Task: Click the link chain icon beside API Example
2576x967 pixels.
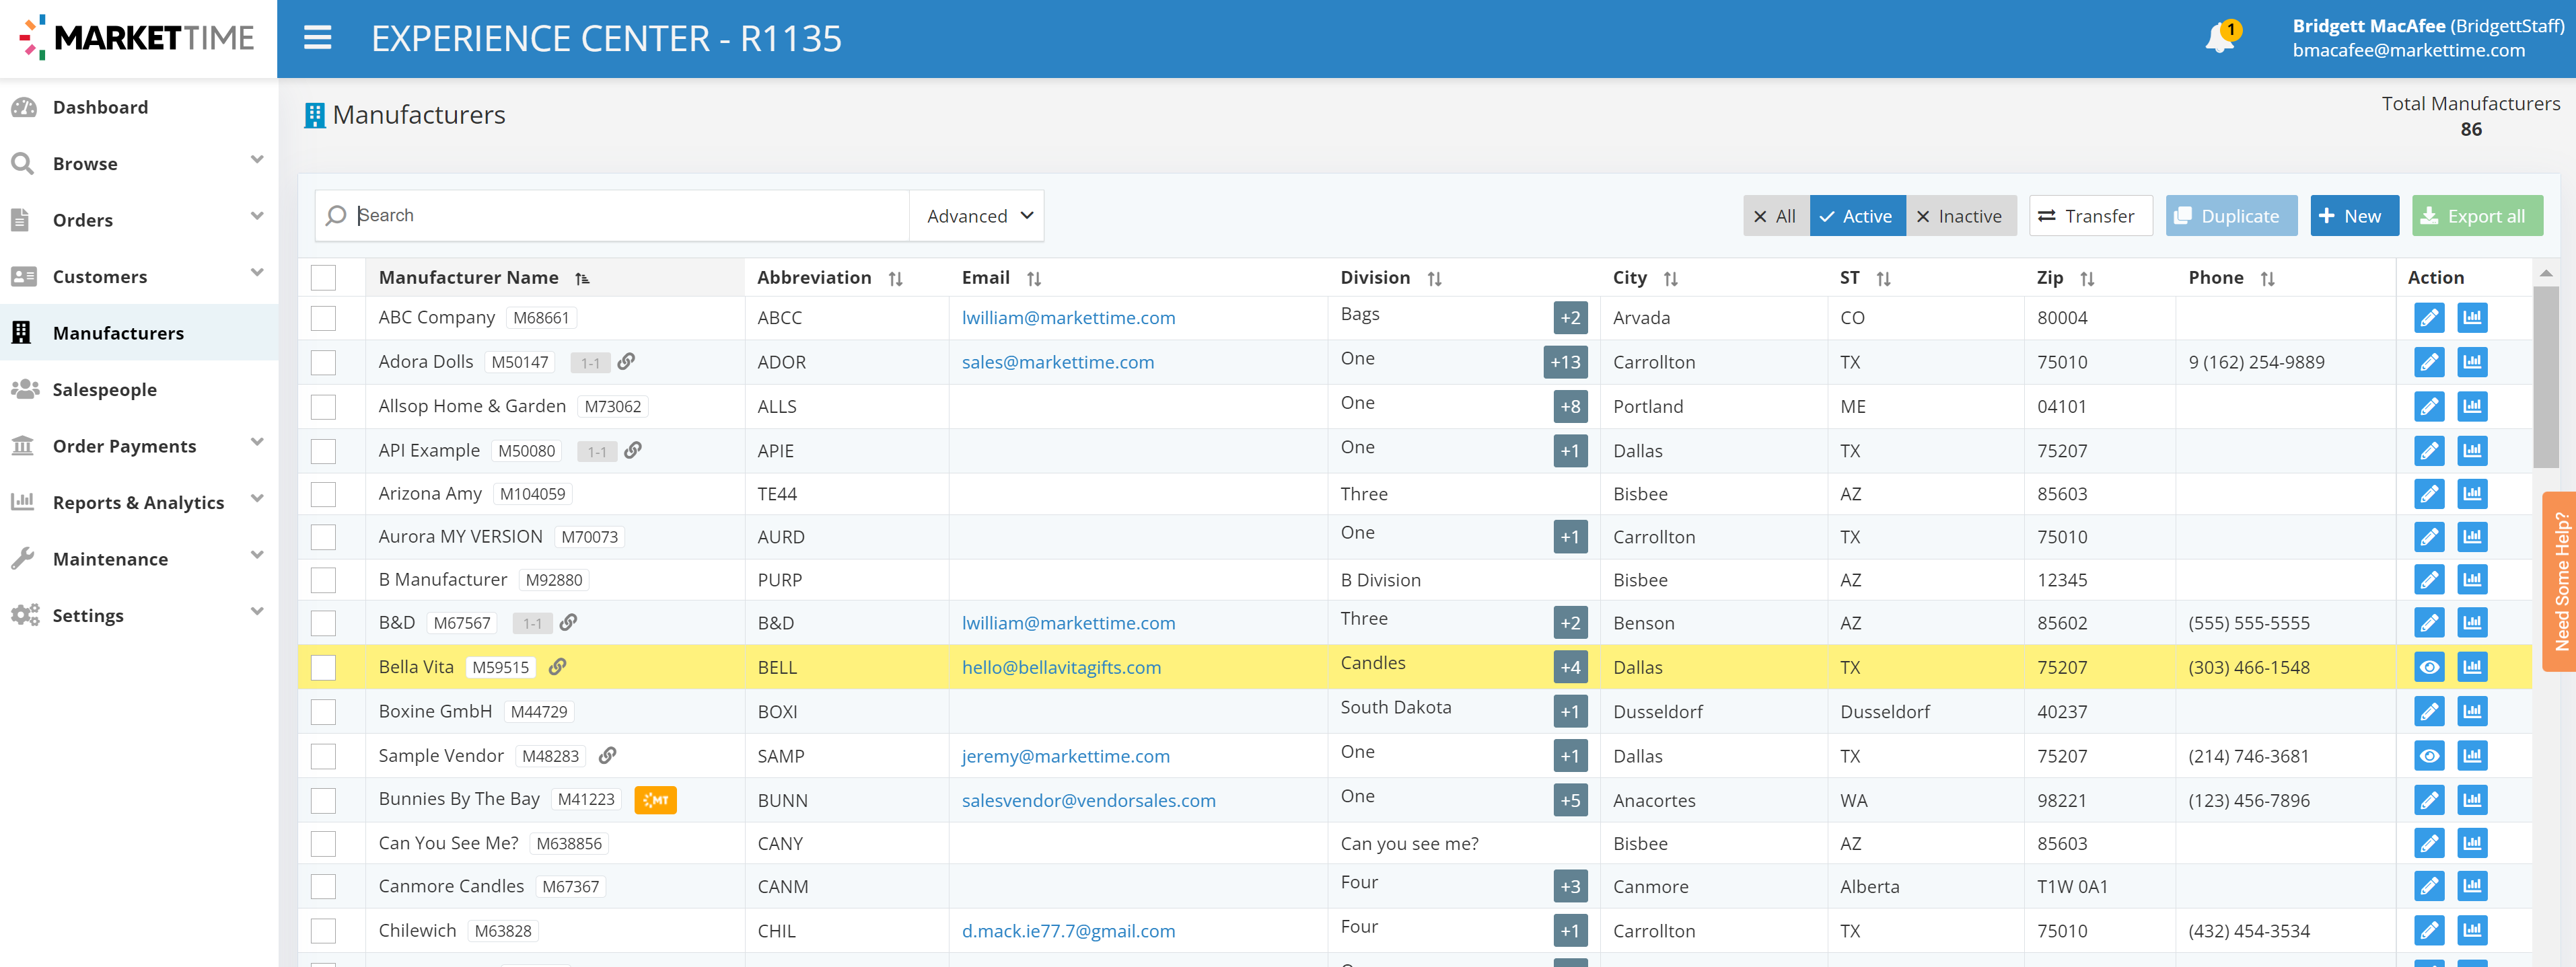Action: click(633, 449)
